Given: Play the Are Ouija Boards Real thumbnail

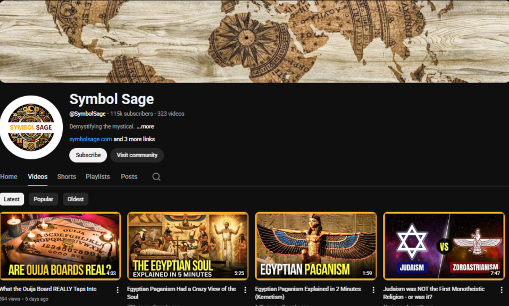Looking at the screenshot, I should (x=60, y=246).
